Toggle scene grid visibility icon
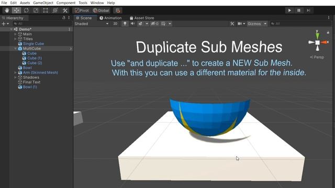Image resolution: width=335 pixels, height=188 pixels. tap(164, 23)
